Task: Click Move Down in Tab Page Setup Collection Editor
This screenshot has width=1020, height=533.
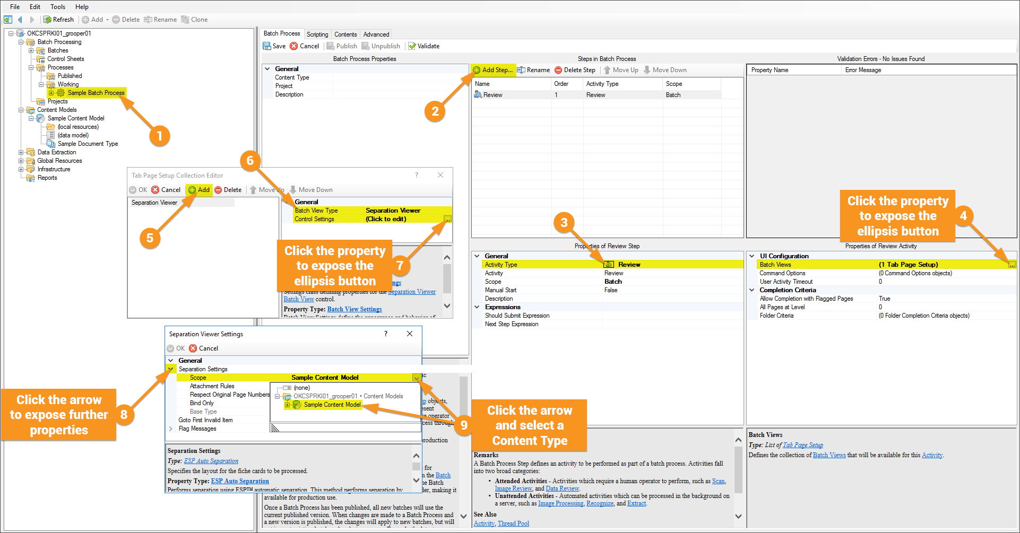Action: coord(311,190)
